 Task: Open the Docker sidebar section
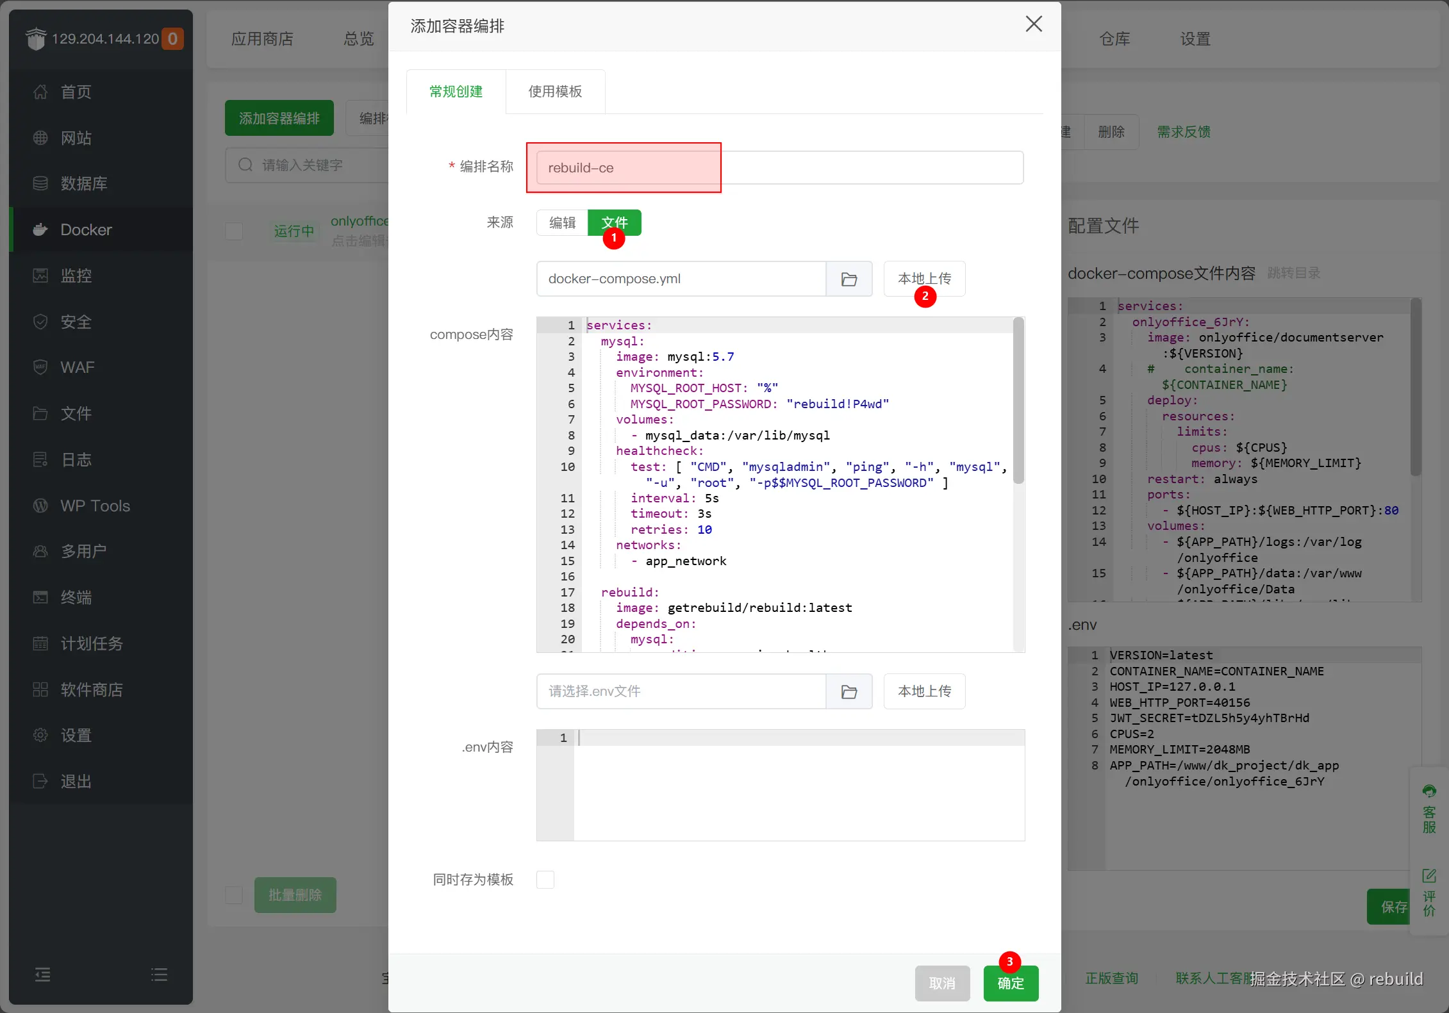(85, 229)
